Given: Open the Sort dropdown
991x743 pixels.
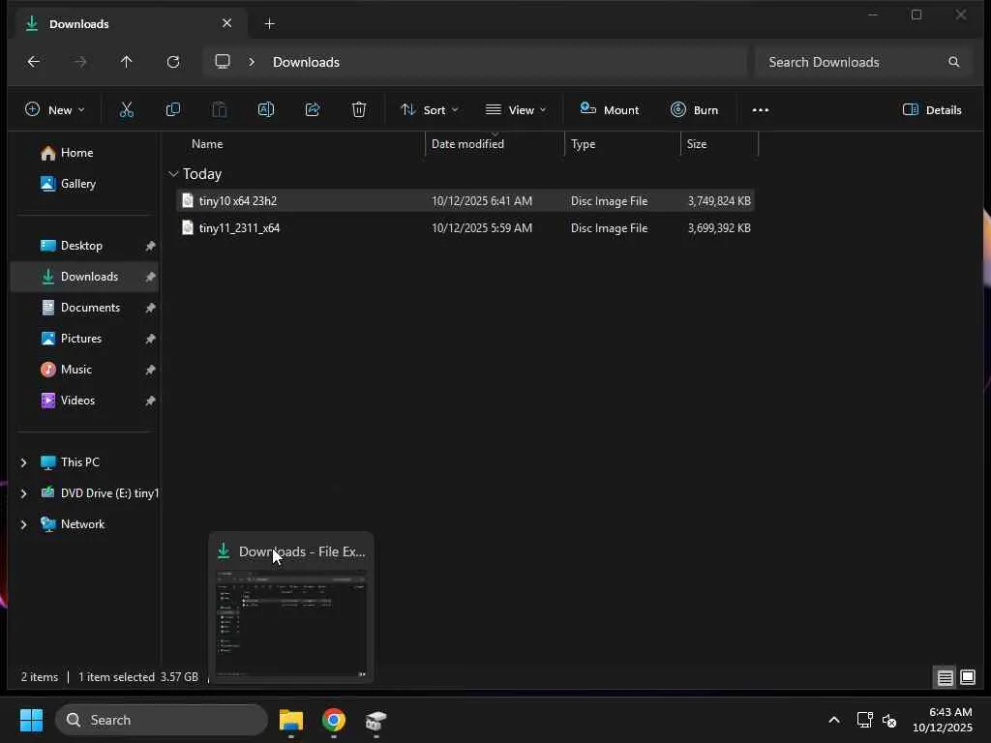Looking at the screenshot, I should [x=430, y=110].
